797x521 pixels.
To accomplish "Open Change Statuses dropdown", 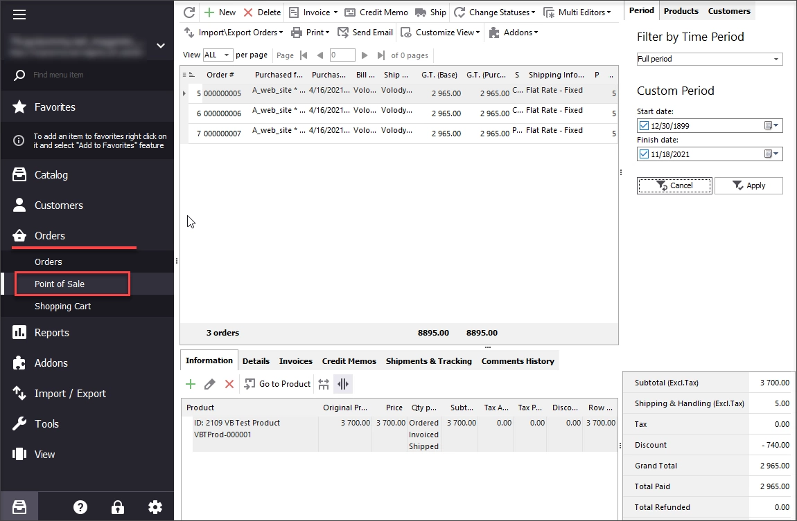I will (x=495, y=12).
